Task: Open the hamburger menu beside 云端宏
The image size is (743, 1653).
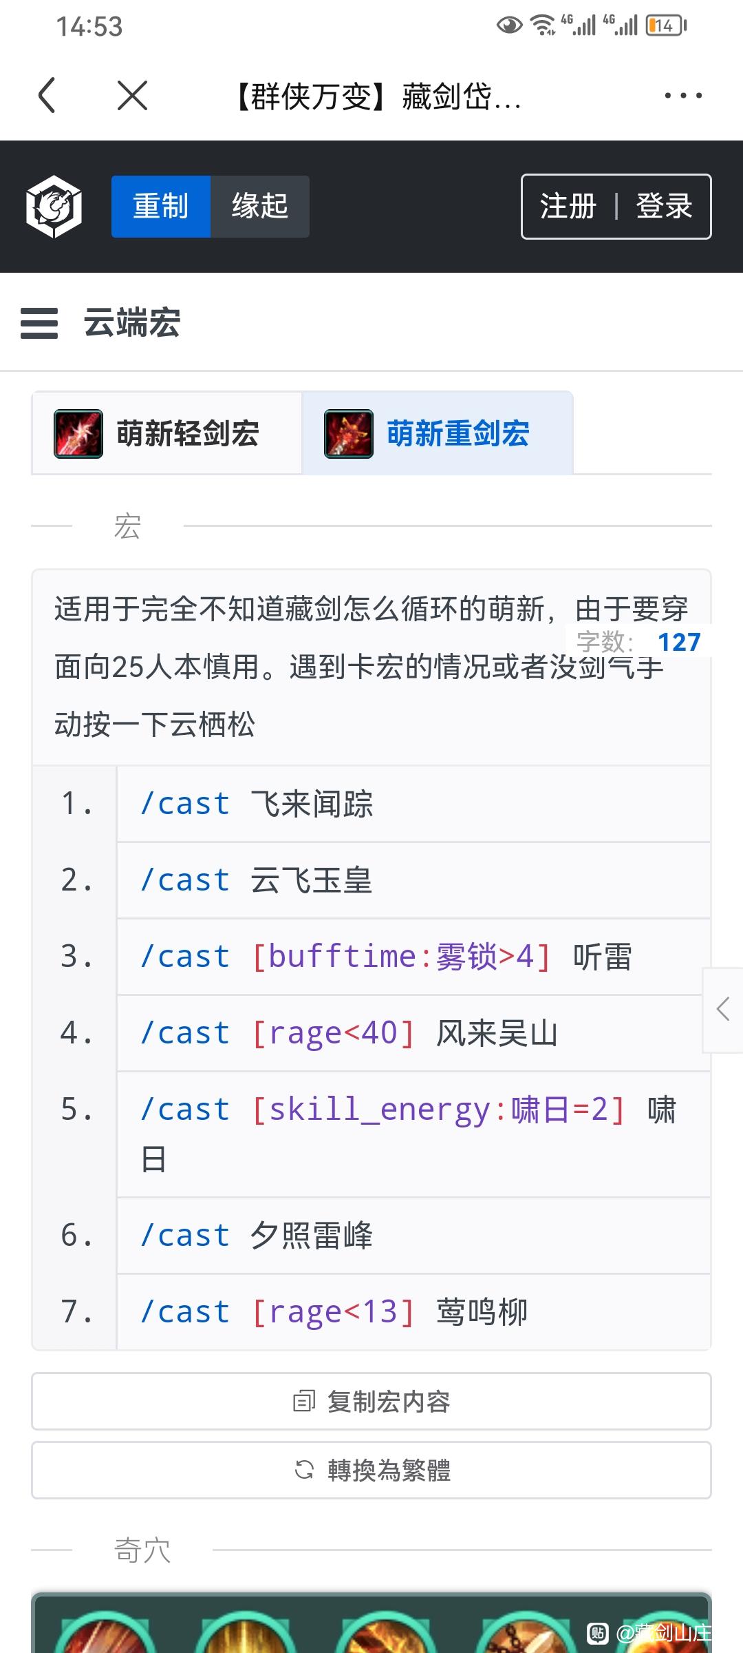Action: [x=39, y=323]
